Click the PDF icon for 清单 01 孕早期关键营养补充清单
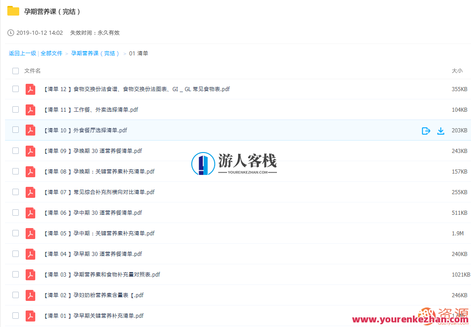Image resolution: width=471 pixels, height=327 pixels. click(x=30, y=316)
